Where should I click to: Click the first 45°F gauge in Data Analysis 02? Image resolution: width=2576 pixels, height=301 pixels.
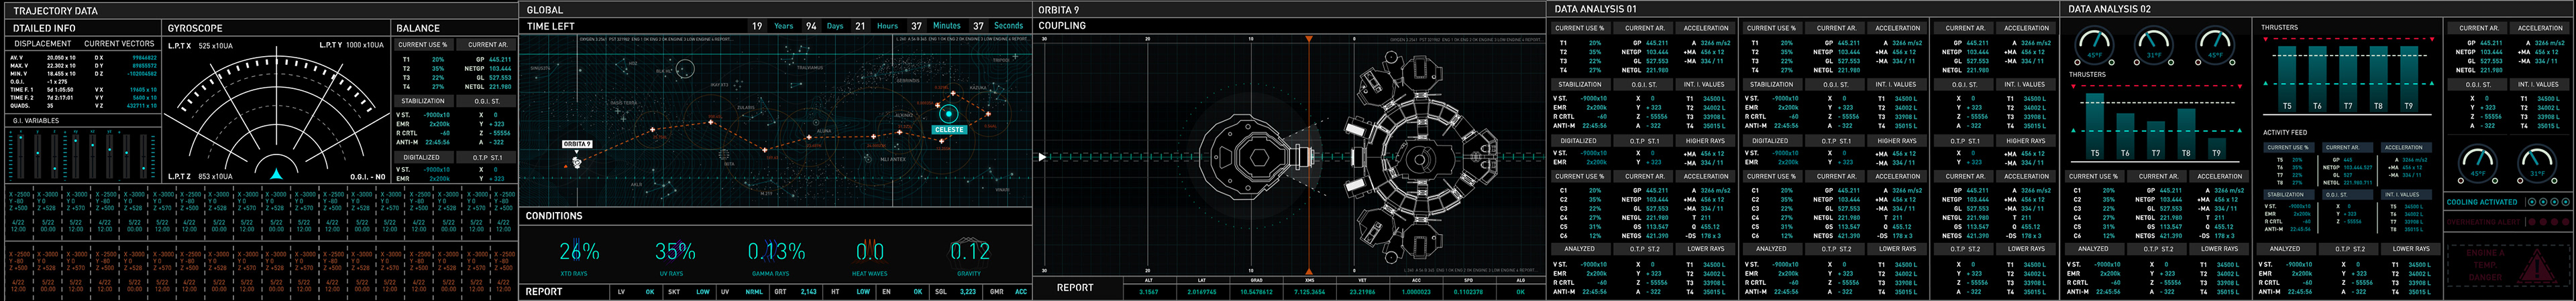(x=2093, y=47)
